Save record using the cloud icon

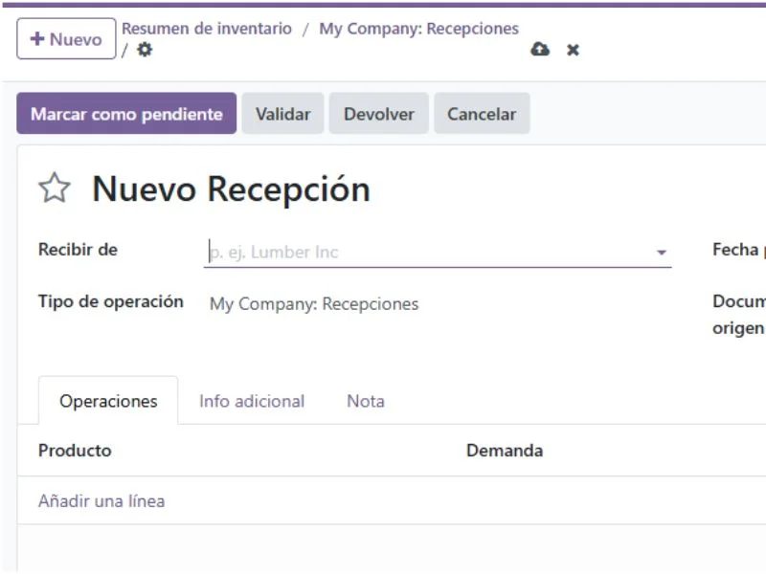pyautogui.click(x=542, y=48)
